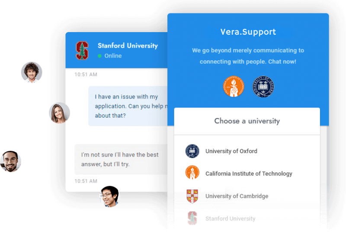Click the Choose a university header
346x232 pixels.
coord(247,121)
